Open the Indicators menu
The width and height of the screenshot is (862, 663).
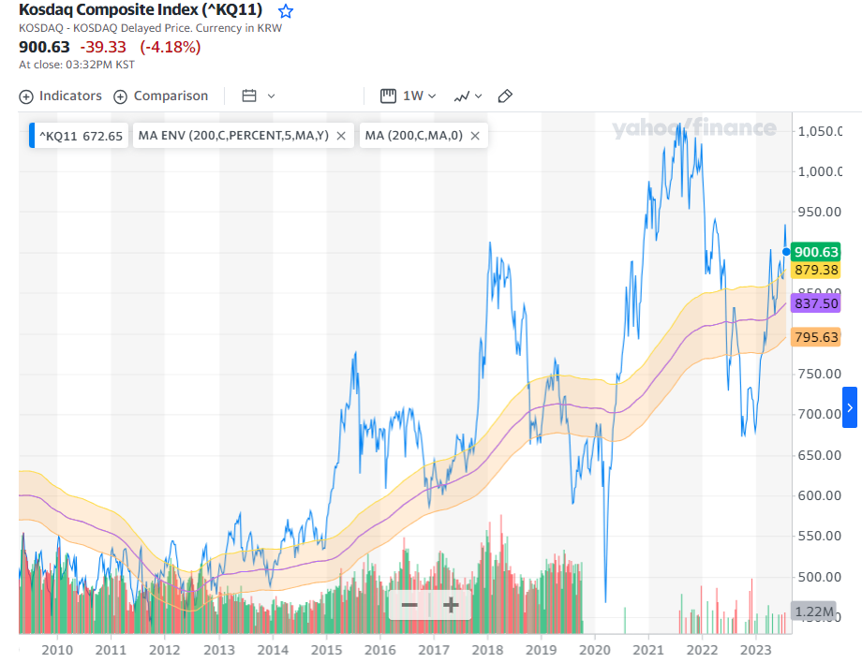[x=61, y=96]
